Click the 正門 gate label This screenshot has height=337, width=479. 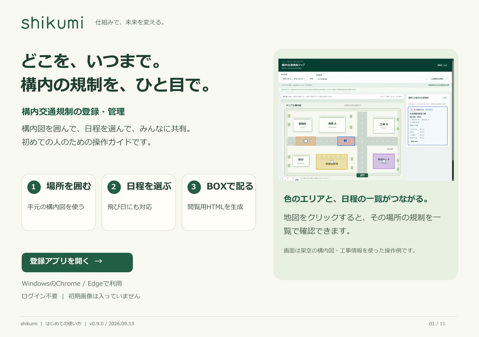pos(362,175)
